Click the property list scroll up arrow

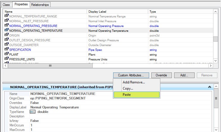click(215, 12)
